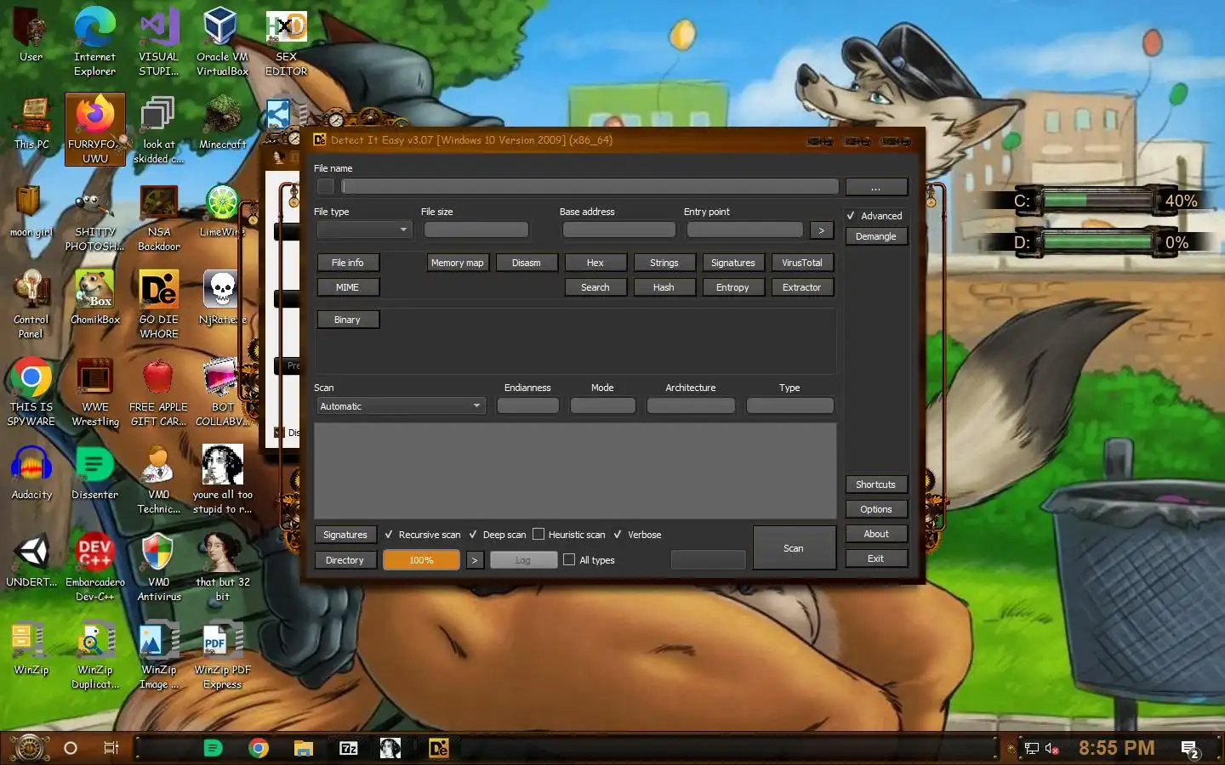Open the Dissenter desktop icon
The width and height of the screenshot is (1225, 765).
tap(94, 473)
